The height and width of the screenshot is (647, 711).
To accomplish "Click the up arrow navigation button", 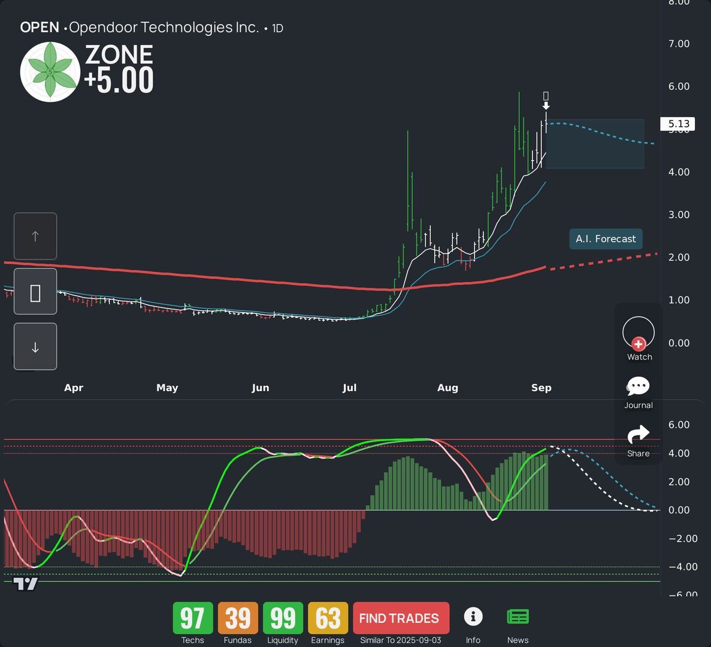I will [35, 236].
